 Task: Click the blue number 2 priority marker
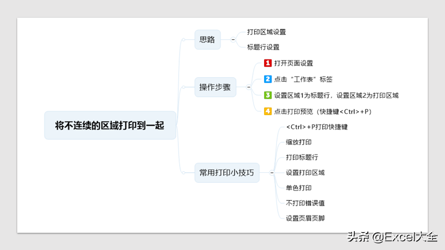point(268,79)
